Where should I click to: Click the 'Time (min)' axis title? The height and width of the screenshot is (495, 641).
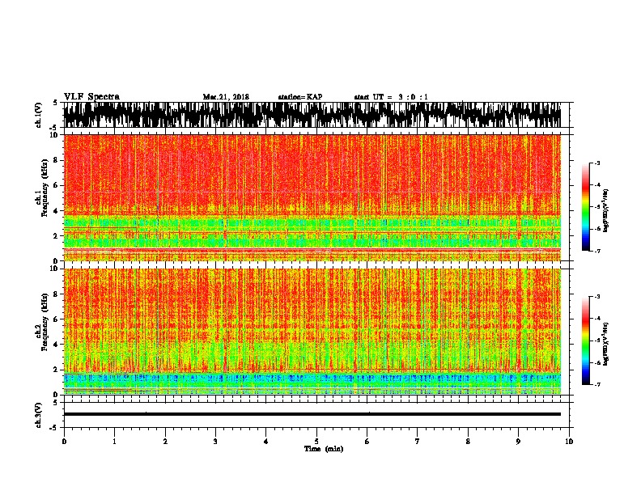pyautogui.click(x=324, y=449)
